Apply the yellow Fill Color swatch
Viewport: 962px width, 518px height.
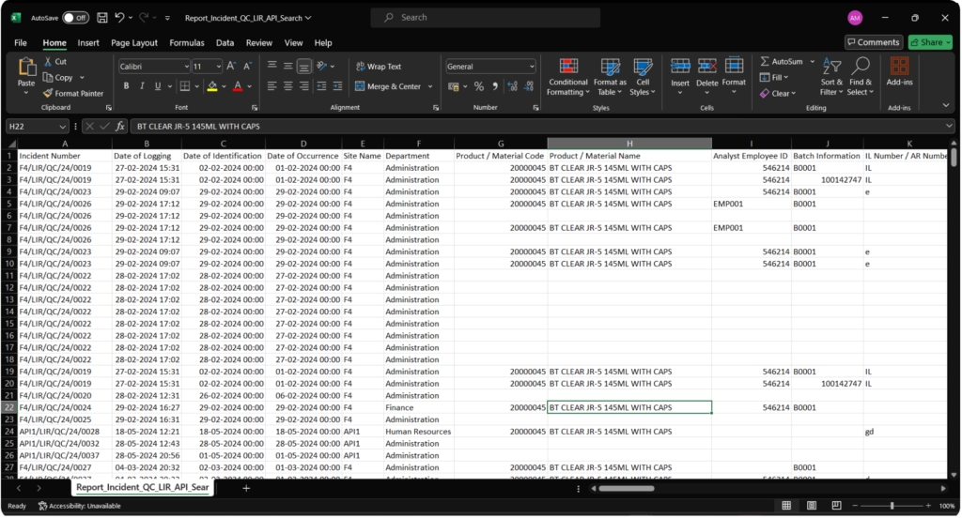(x=212, y=86)
